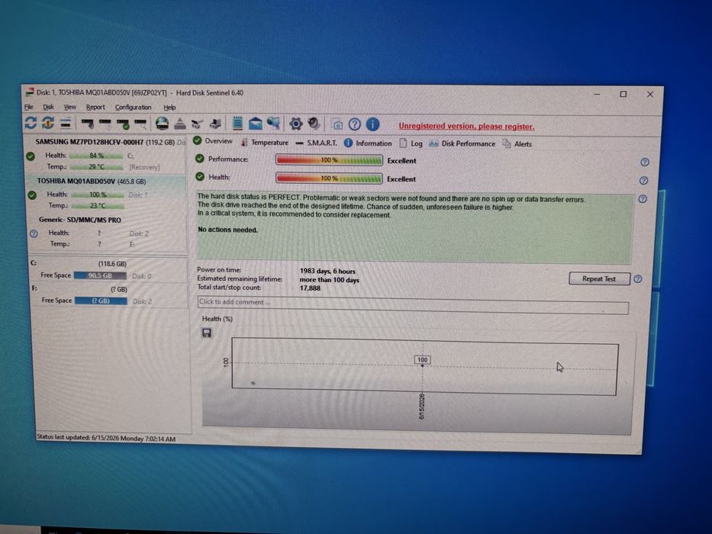
Task: Open the Report menu
Action: click(95, 107)
